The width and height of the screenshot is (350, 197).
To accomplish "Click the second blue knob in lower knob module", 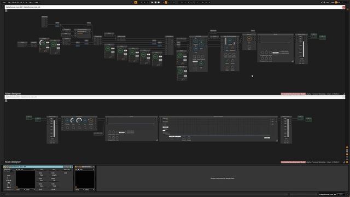I will 85,121.
